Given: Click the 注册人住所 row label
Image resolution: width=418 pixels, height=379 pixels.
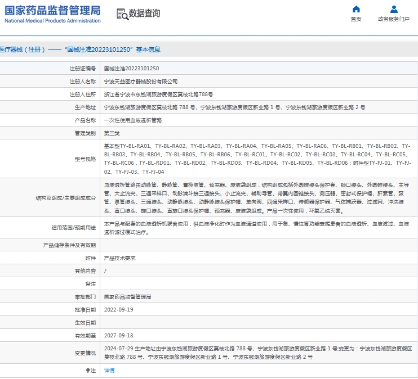Looking at the screenshot, I should [x=83, y=94].
